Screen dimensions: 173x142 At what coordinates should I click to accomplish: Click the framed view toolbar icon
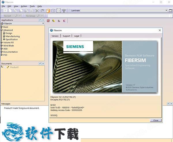pyautogui.click(x=59, y=11)
